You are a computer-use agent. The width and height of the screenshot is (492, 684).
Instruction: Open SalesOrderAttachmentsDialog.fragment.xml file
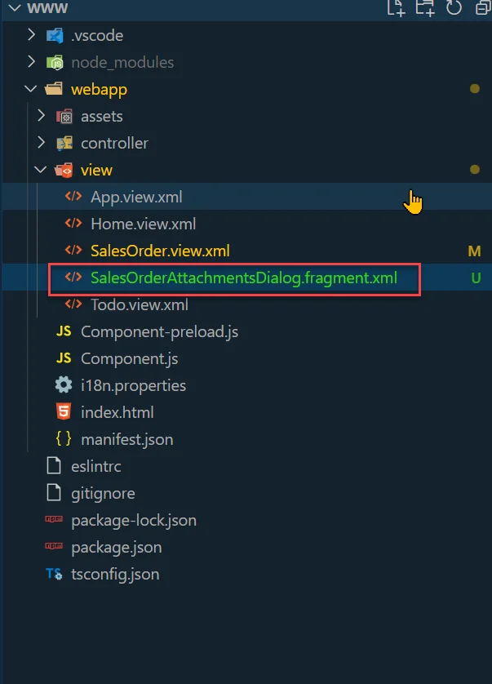click(x=243, y=278)
